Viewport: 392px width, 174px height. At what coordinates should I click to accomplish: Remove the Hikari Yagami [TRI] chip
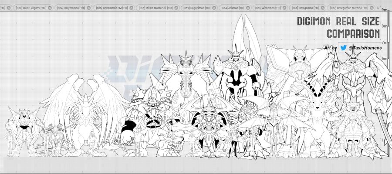coord(50,8)
